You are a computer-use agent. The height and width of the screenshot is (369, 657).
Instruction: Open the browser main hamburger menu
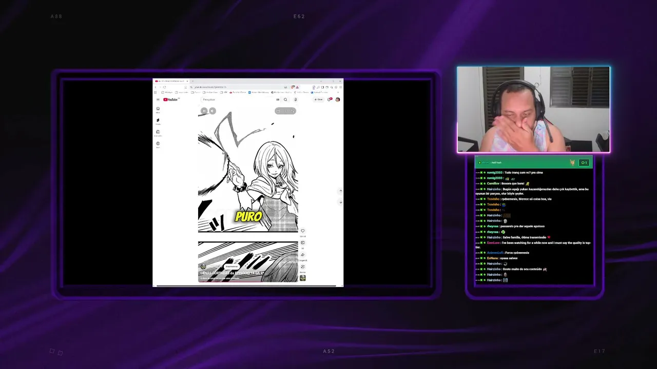(x=340, y=87)
